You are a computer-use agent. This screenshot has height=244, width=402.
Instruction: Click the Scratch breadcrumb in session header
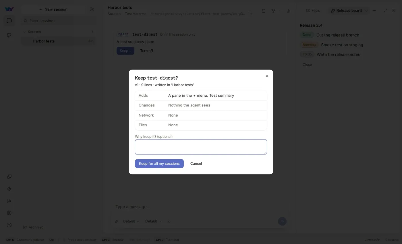[x=114, y=14]
